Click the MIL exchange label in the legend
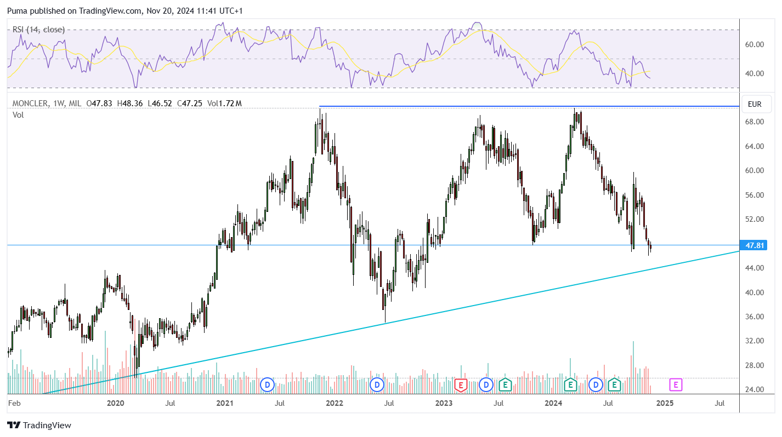Image resolution: width=782 pixels, height=437 pixels. pos(76,103)
